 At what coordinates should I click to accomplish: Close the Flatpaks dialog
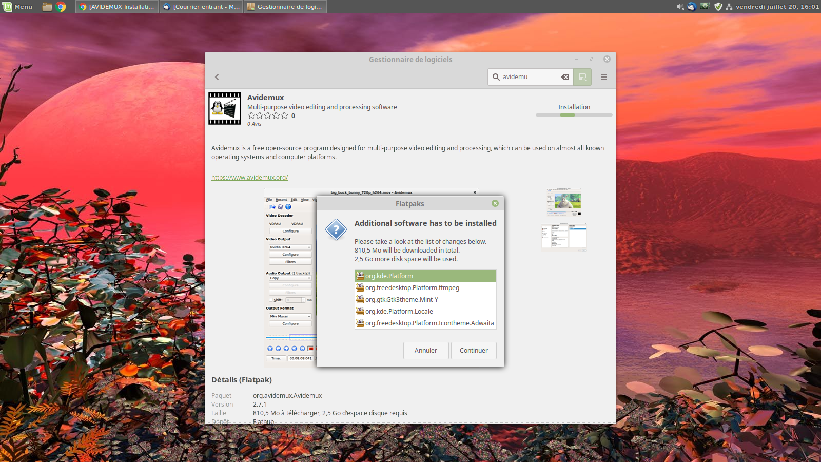pos(495,203)
